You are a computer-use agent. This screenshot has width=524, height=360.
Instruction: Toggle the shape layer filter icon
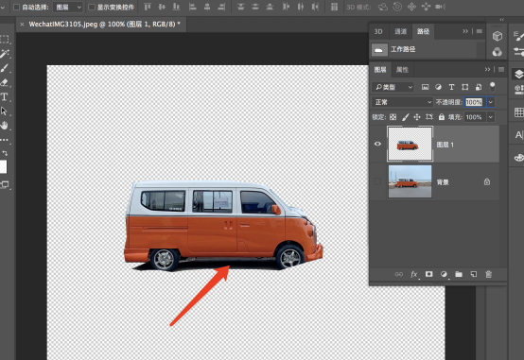pyautogui.click(x=464, y=87)
